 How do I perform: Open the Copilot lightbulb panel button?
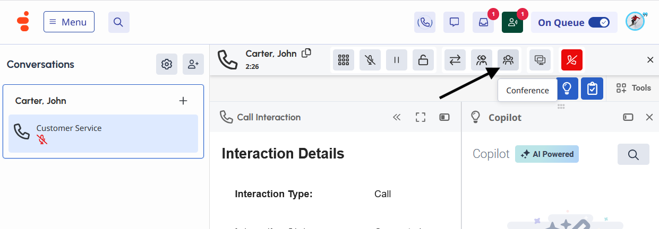pos(567,89)
